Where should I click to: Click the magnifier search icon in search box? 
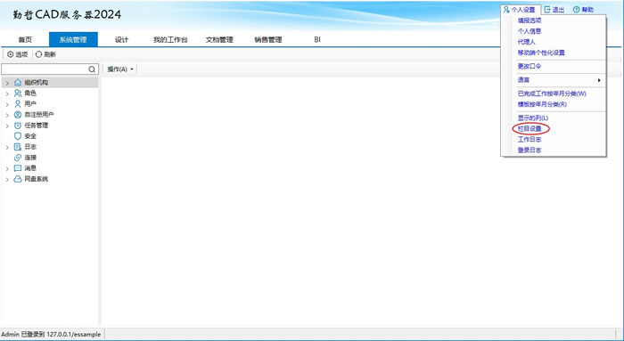[92, 69]
